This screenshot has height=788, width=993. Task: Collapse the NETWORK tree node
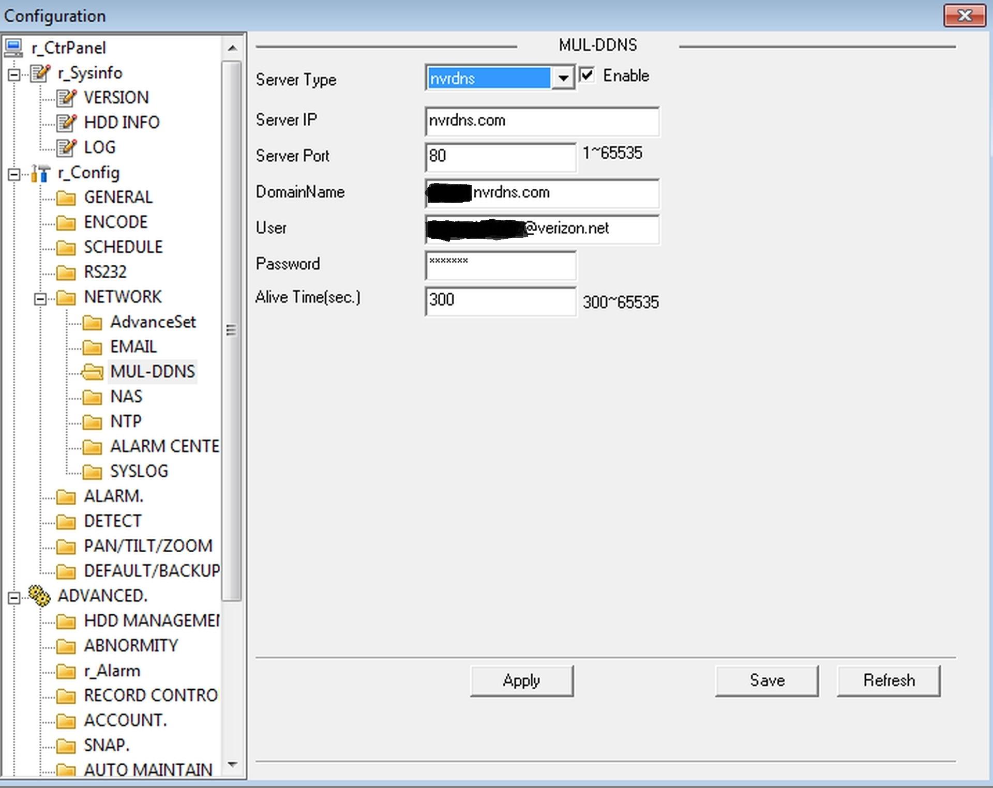(40, 298)
